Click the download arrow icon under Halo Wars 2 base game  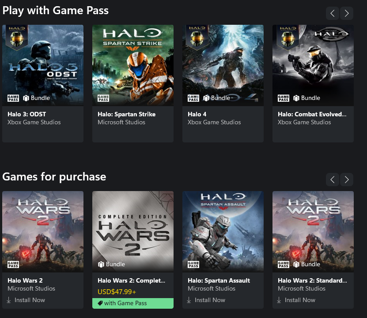9,300
